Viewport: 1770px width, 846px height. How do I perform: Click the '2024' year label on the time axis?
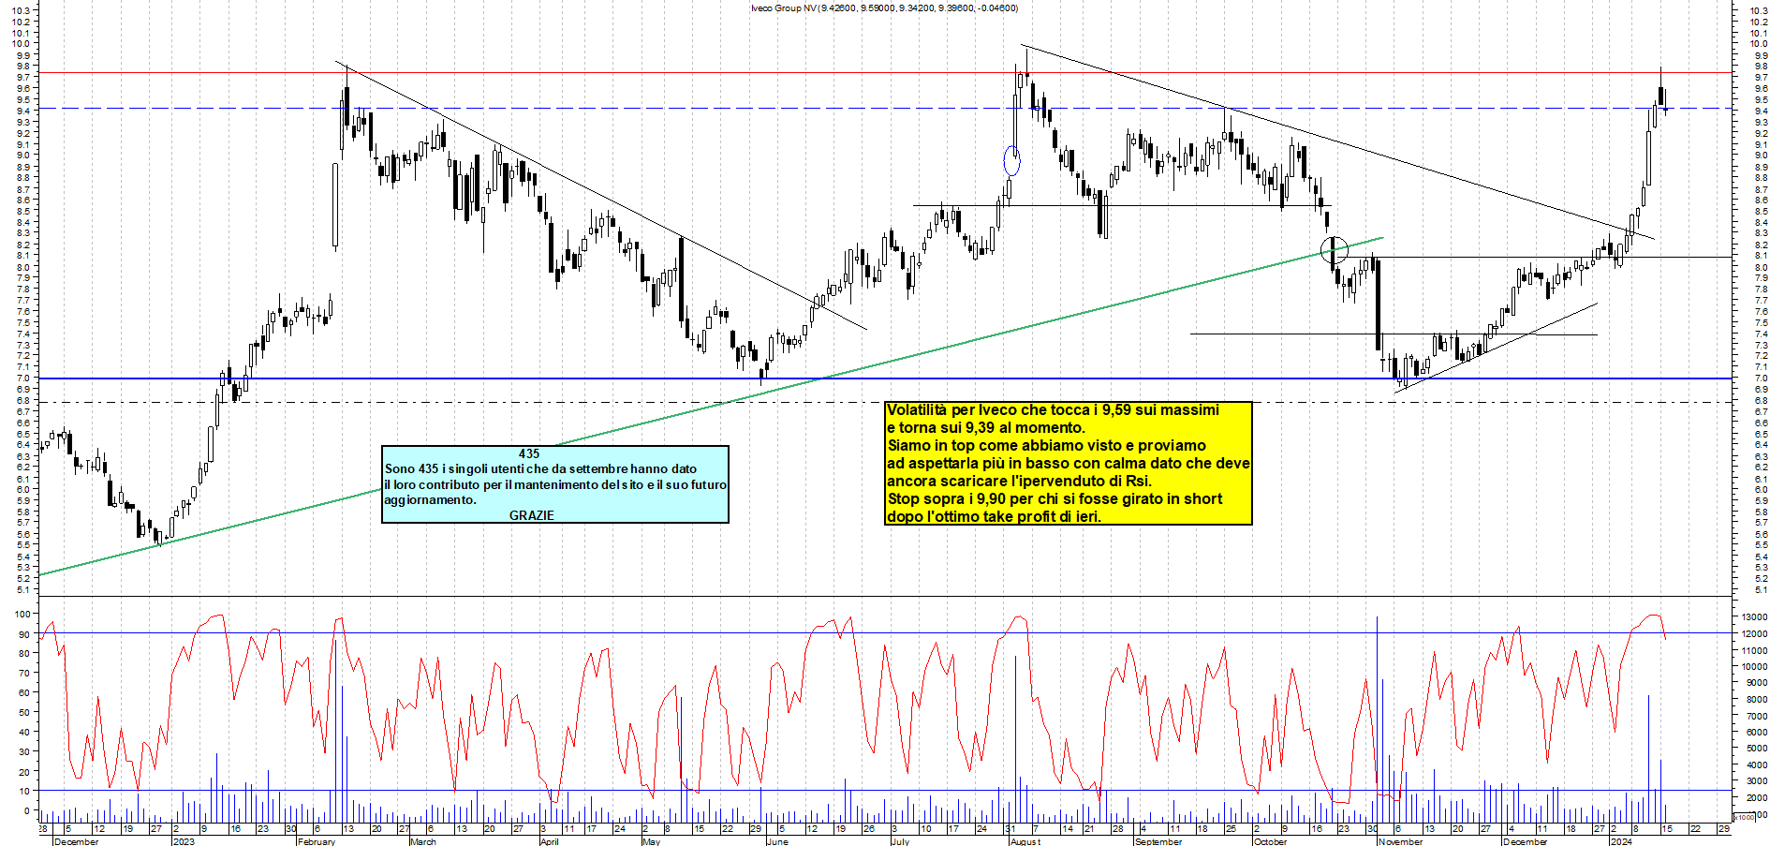coord(1621,841)
